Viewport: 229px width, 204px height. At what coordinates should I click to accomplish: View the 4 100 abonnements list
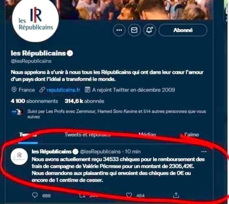[x=34, y=101]
